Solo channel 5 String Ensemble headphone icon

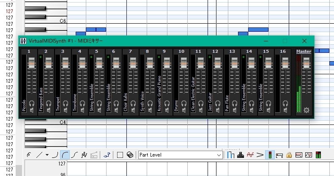tap(99, 103)
